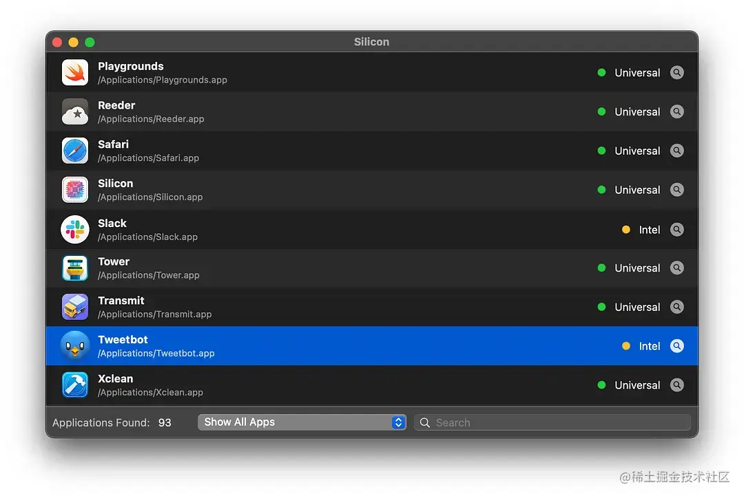
Task: Zoom the window with green button
Action: click(x=90, y=42)
